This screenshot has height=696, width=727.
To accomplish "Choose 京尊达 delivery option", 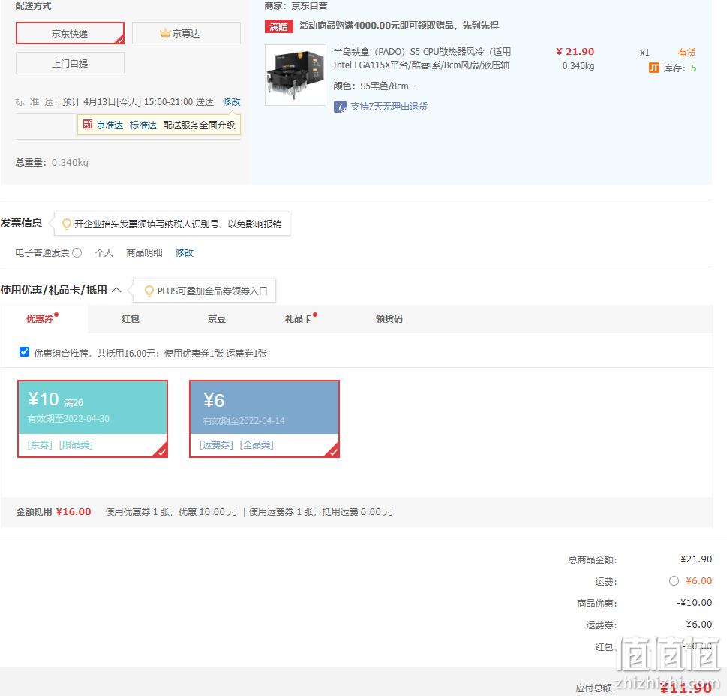I will click(186, 33).
